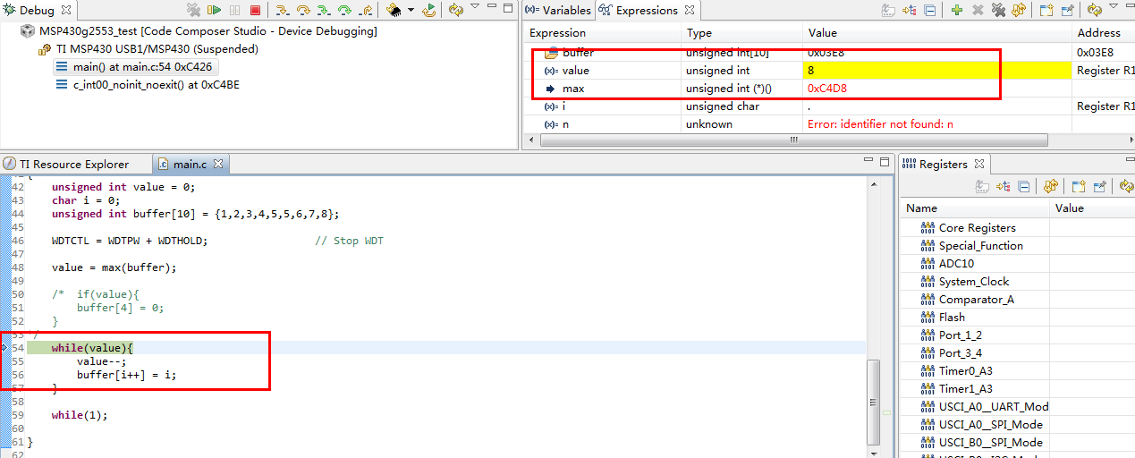Select TI MSP430 USB1/MSP430 (Suspended) thread
The image size is (1135, 458).
(148, 49)
